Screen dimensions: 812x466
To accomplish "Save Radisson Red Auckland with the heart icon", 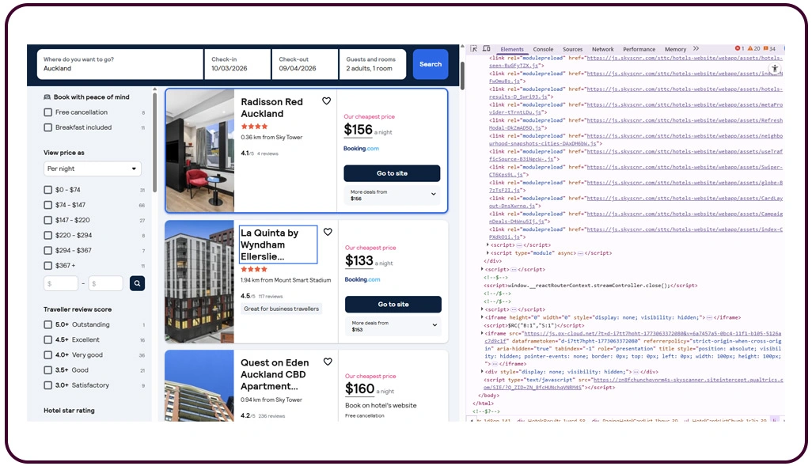I will coord(327,101).
